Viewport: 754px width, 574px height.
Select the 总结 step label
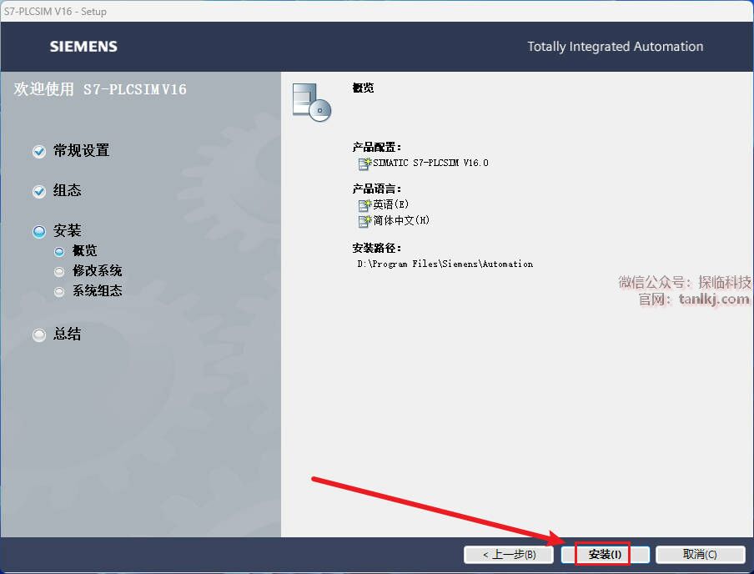tap(67, 334)
